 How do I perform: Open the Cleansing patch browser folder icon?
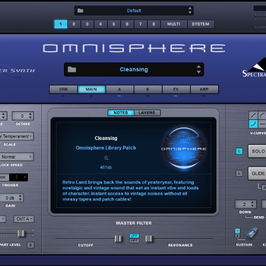[72, 69]
